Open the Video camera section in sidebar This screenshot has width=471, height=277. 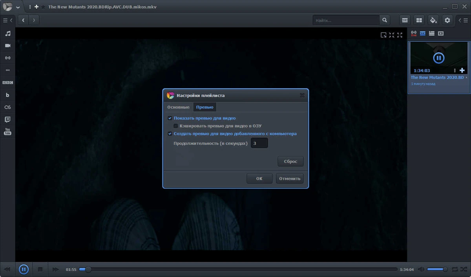7,46
